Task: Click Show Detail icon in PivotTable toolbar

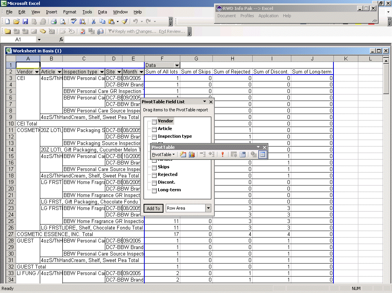Action: coord(211,155)
